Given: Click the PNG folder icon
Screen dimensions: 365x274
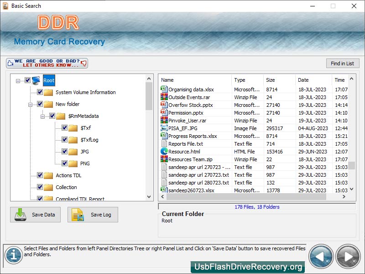Looking at the screenshot, I should tap(73, 163).
